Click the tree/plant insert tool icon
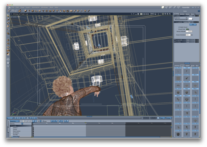This screenshot has width=207, height=147. click(x=54, y=11)
